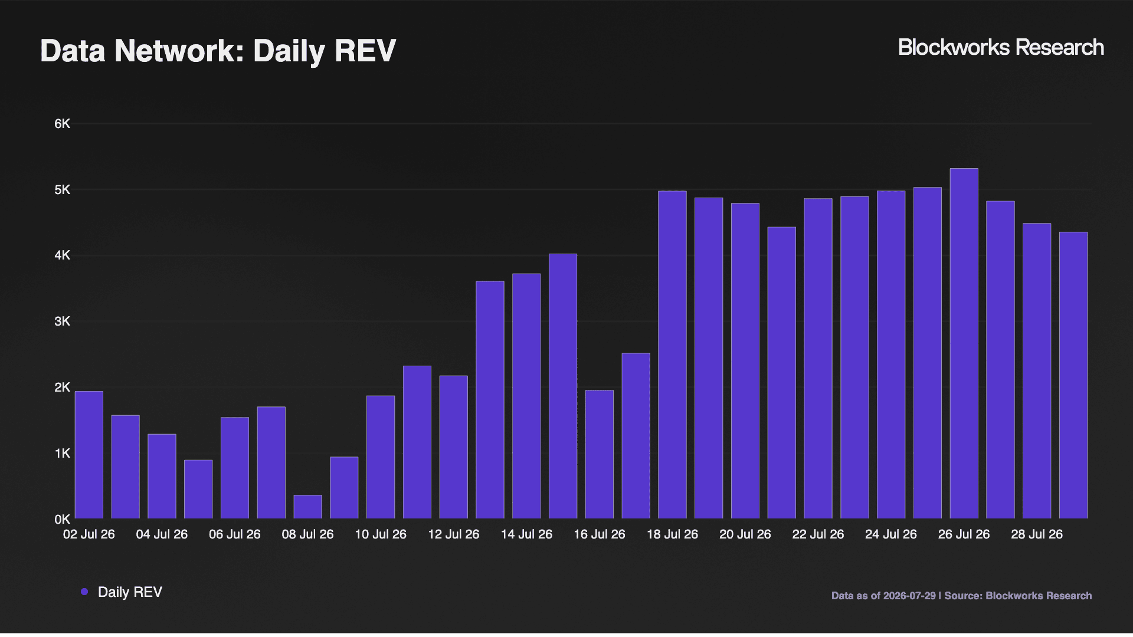
Task: Click the bar above 12 Jul 26
Action: tap(454, 448)
